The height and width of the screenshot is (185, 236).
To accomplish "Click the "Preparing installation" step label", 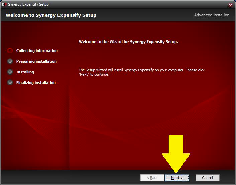I will tap(36, 61).
